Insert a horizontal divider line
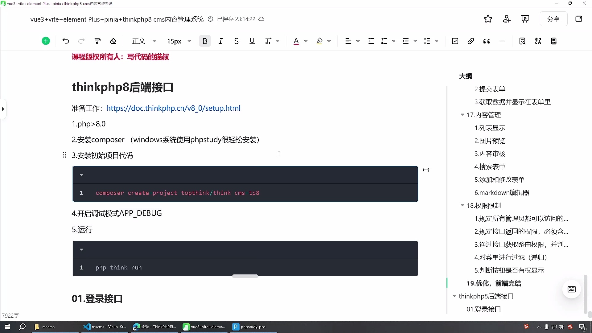Screen dimensions: 592x333 pyautogui.click(x=502, y=41)
